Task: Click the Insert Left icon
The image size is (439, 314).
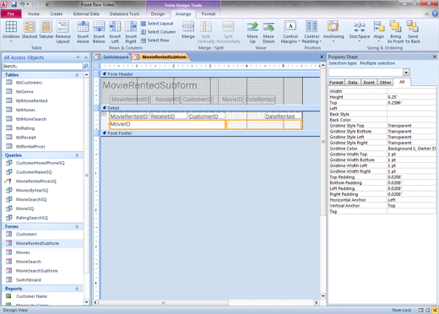Action: [x=115, y=27]
